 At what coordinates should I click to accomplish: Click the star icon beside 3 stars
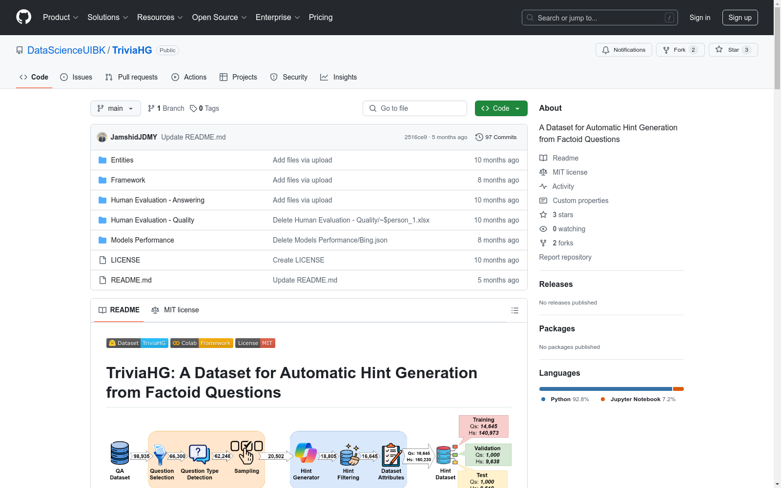(543, 215)
